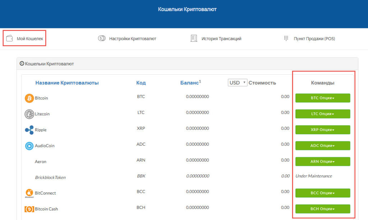Click the Bitcoin name text

[x=41, y=98]
